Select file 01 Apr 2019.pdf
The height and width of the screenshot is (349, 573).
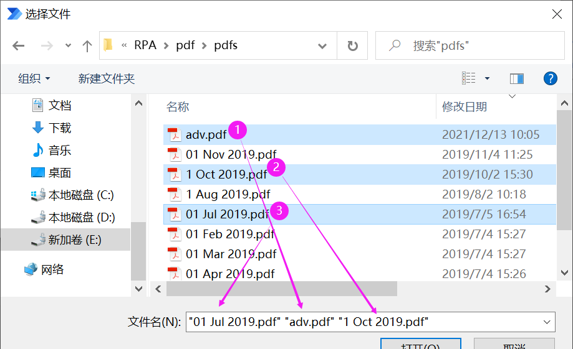pyautogui.click(x=360, y=274)
